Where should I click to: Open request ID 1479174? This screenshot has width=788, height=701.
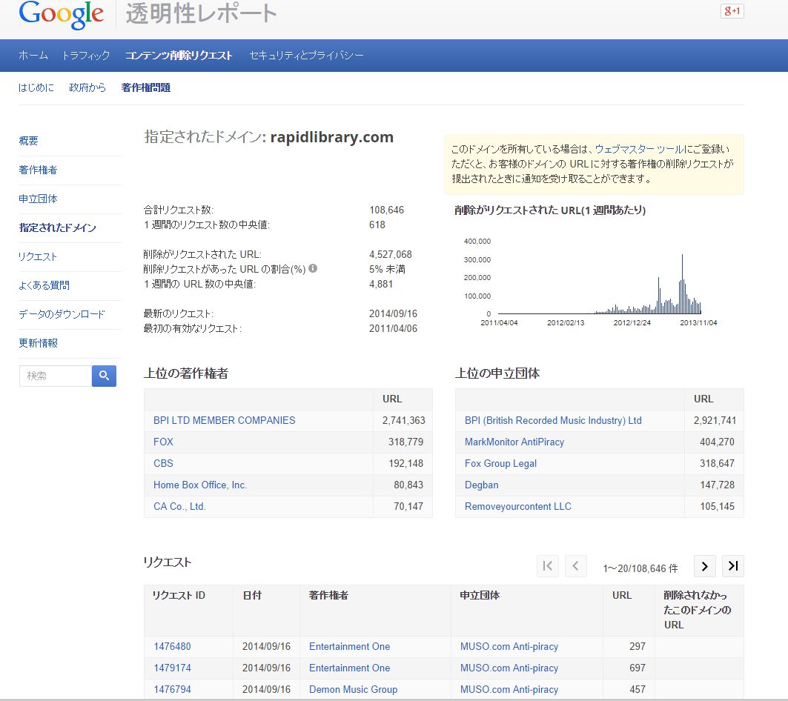pyautogui.click(x=173, y=668)
